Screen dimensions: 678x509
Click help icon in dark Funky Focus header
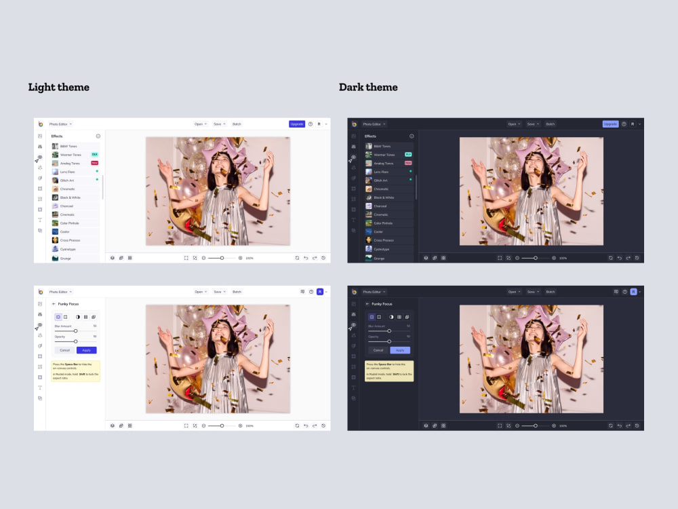625,292
